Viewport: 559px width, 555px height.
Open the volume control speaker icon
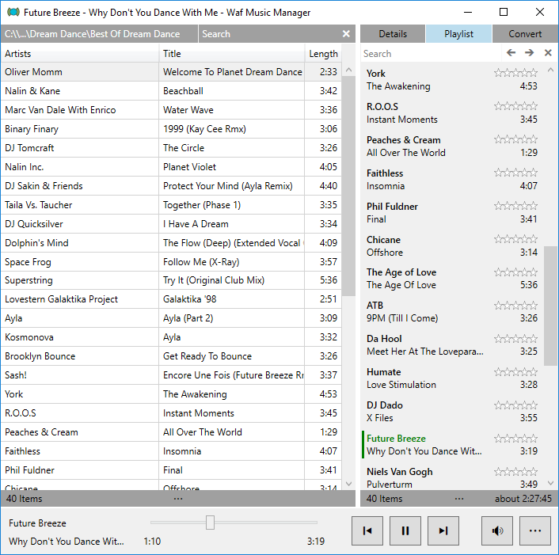click(x=497, y=530)
